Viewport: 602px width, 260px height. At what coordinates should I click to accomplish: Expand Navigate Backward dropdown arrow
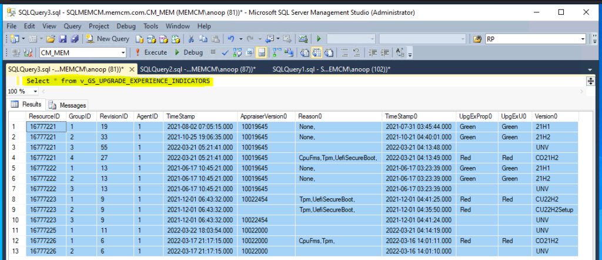pyautogui.click(x=278, y=39)
